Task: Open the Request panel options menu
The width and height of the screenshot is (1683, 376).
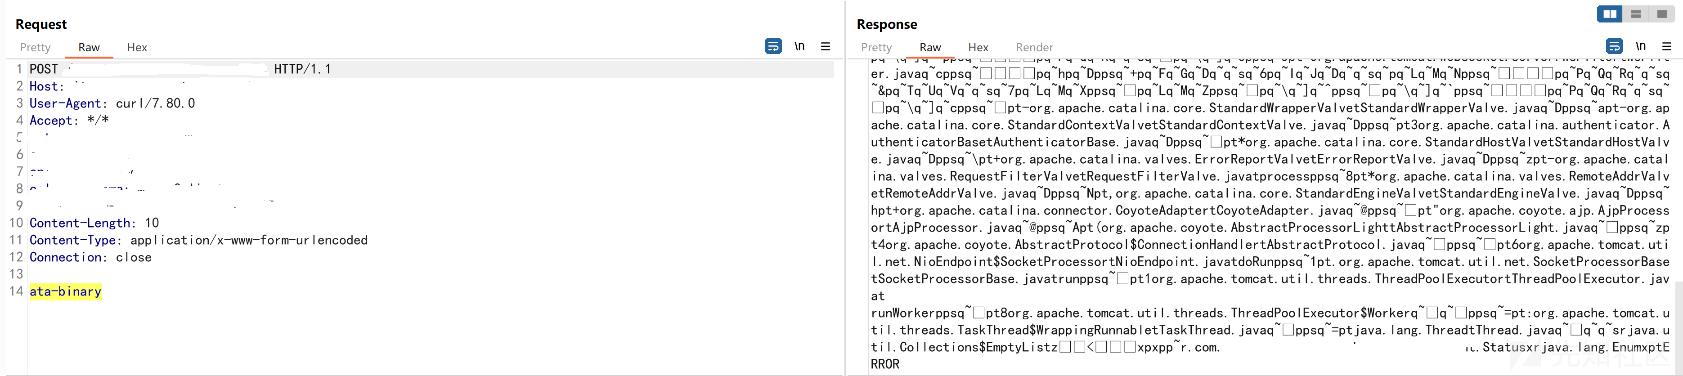Action: 826,46
